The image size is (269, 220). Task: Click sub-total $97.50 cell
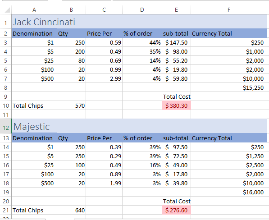pyautogui.click(x=176, y=147)
